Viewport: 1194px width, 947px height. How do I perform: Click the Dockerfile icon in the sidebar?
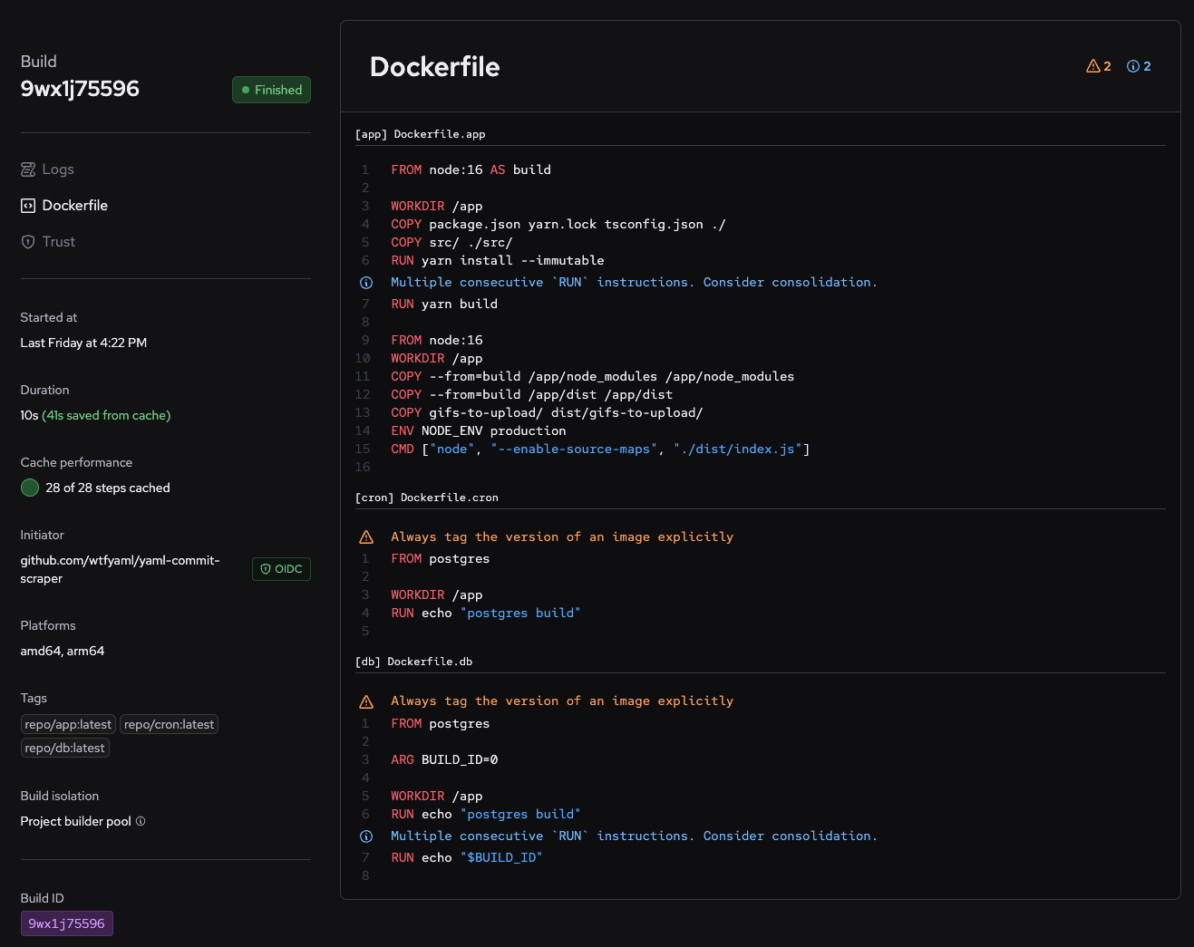(26, 205)
